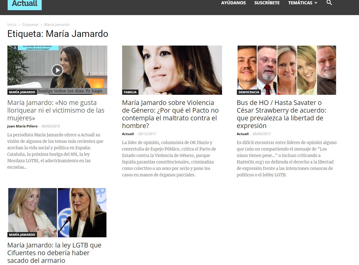Open the two blonde women thumbnail
This screenshot has width=359, height=265.
[57, 213]
